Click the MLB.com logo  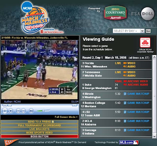[x=129, y=142]
